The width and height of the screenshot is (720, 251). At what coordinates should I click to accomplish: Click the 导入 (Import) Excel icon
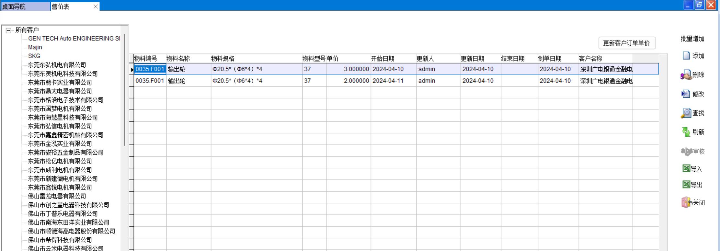pyautogui.click(x=686, y=168)
